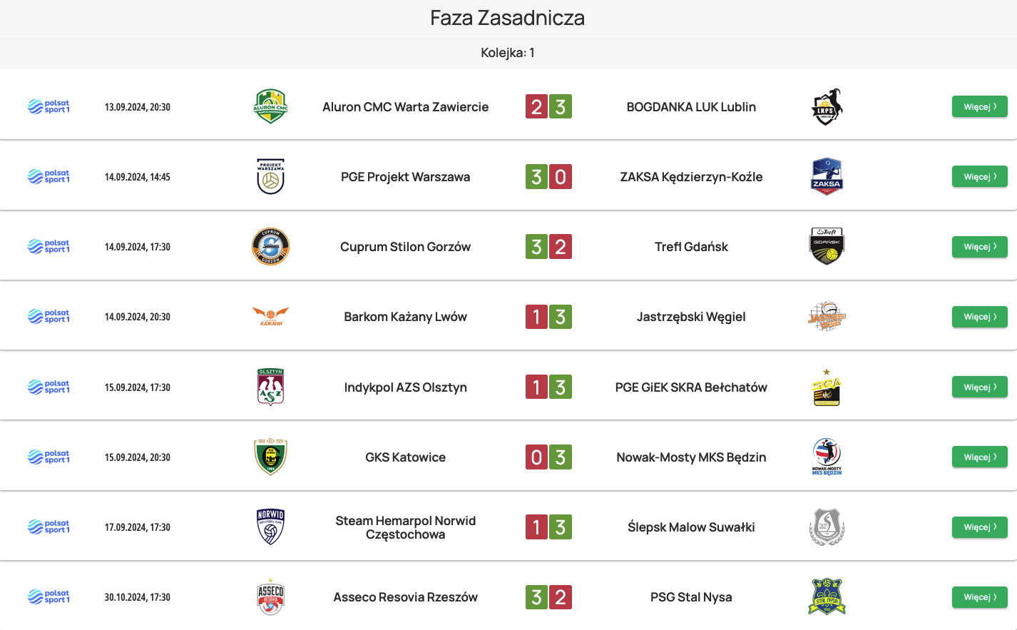Click the 3:0 score for Warszawa match
Image resolution: width=1017 pixels, height=630 pixels.
[x=548, y=177]
